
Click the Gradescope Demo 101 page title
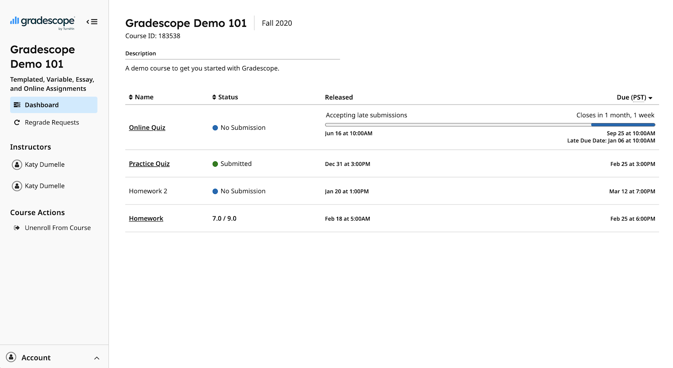pos(186,23)
